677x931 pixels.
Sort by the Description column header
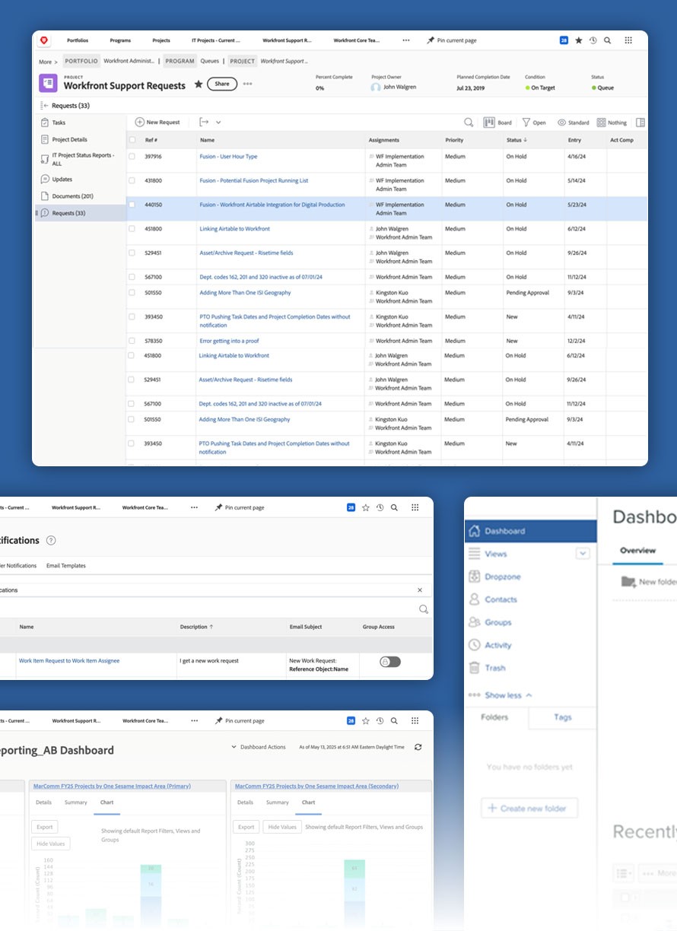[198, 627]
